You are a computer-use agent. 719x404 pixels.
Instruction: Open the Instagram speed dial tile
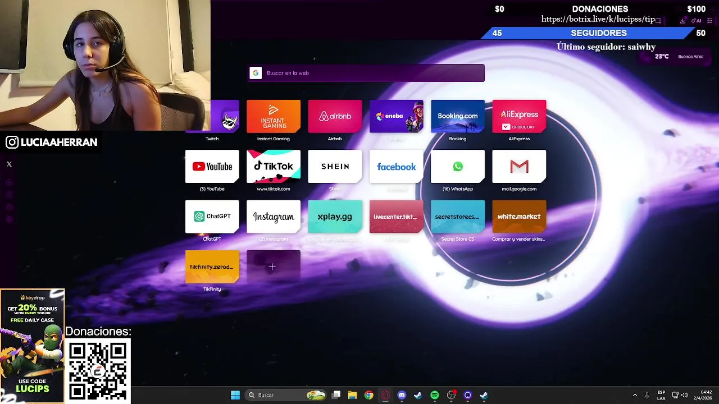[x=274, y=217]
